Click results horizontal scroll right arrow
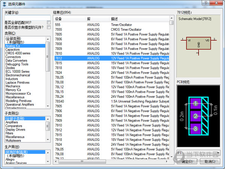 click(x=166, y=161)
